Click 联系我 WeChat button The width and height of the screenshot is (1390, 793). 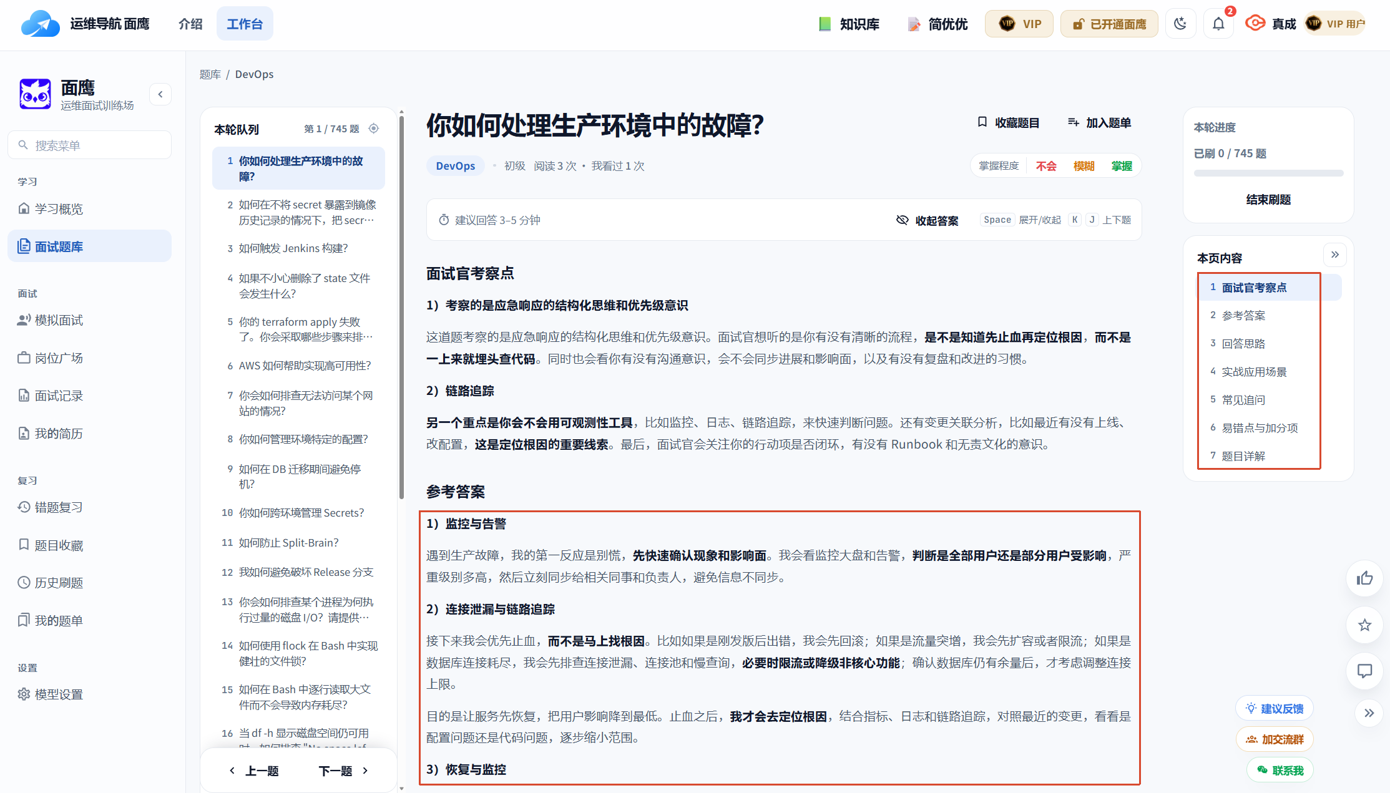[x=1280, y=771]
